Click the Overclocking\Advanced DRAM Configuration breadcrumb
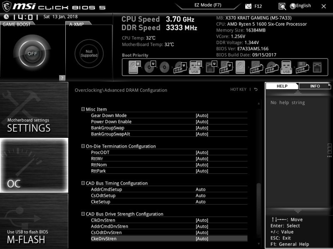 [121, 90]
